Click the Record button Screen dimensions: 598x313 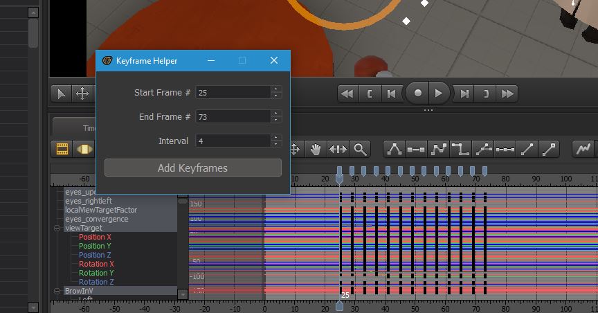(417, 93)
